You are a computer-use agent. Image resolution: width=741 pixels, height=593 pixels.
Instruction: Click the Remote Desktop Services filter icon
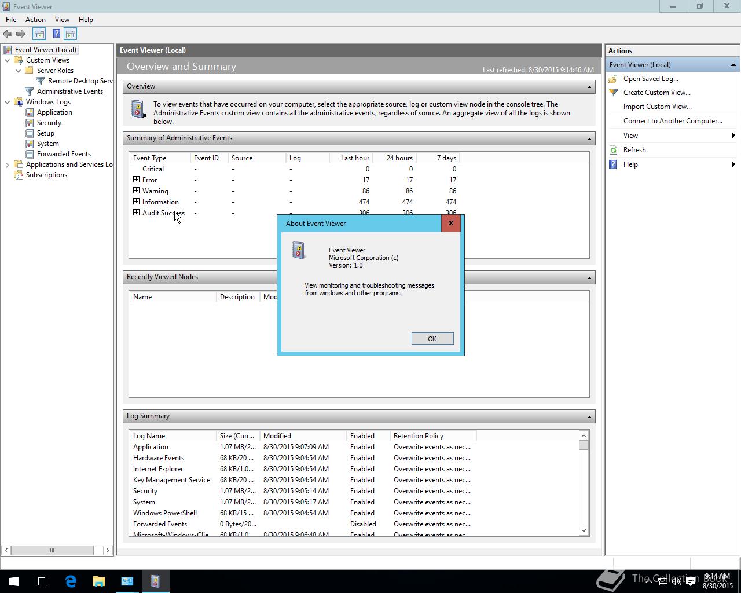[41, 81]
